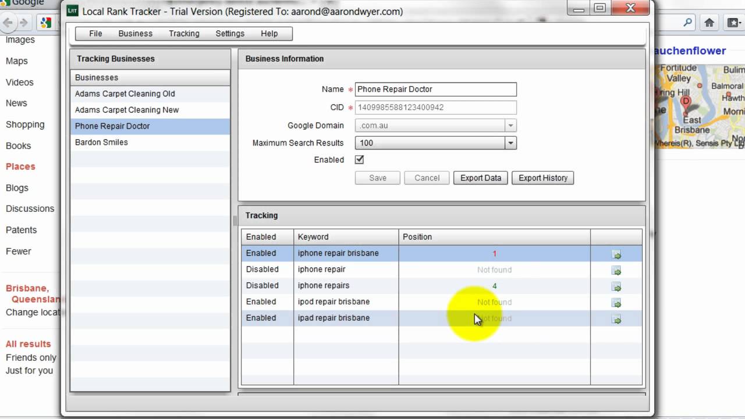Select Adams Carpet Cleaning Old business

click(150, 94)
